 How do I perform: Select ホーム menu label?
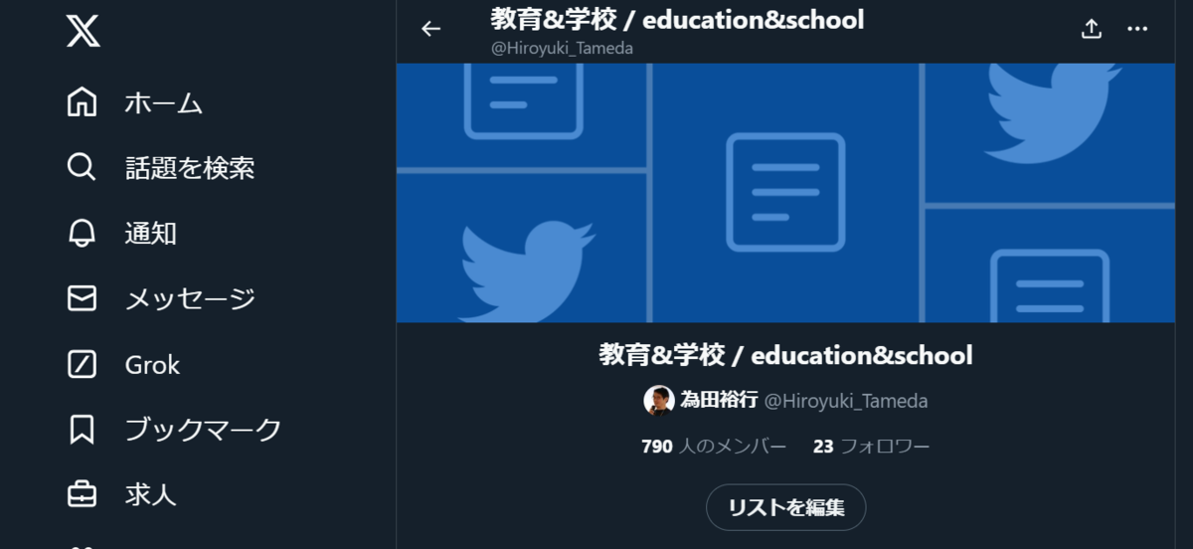click(x=164, y=102)
